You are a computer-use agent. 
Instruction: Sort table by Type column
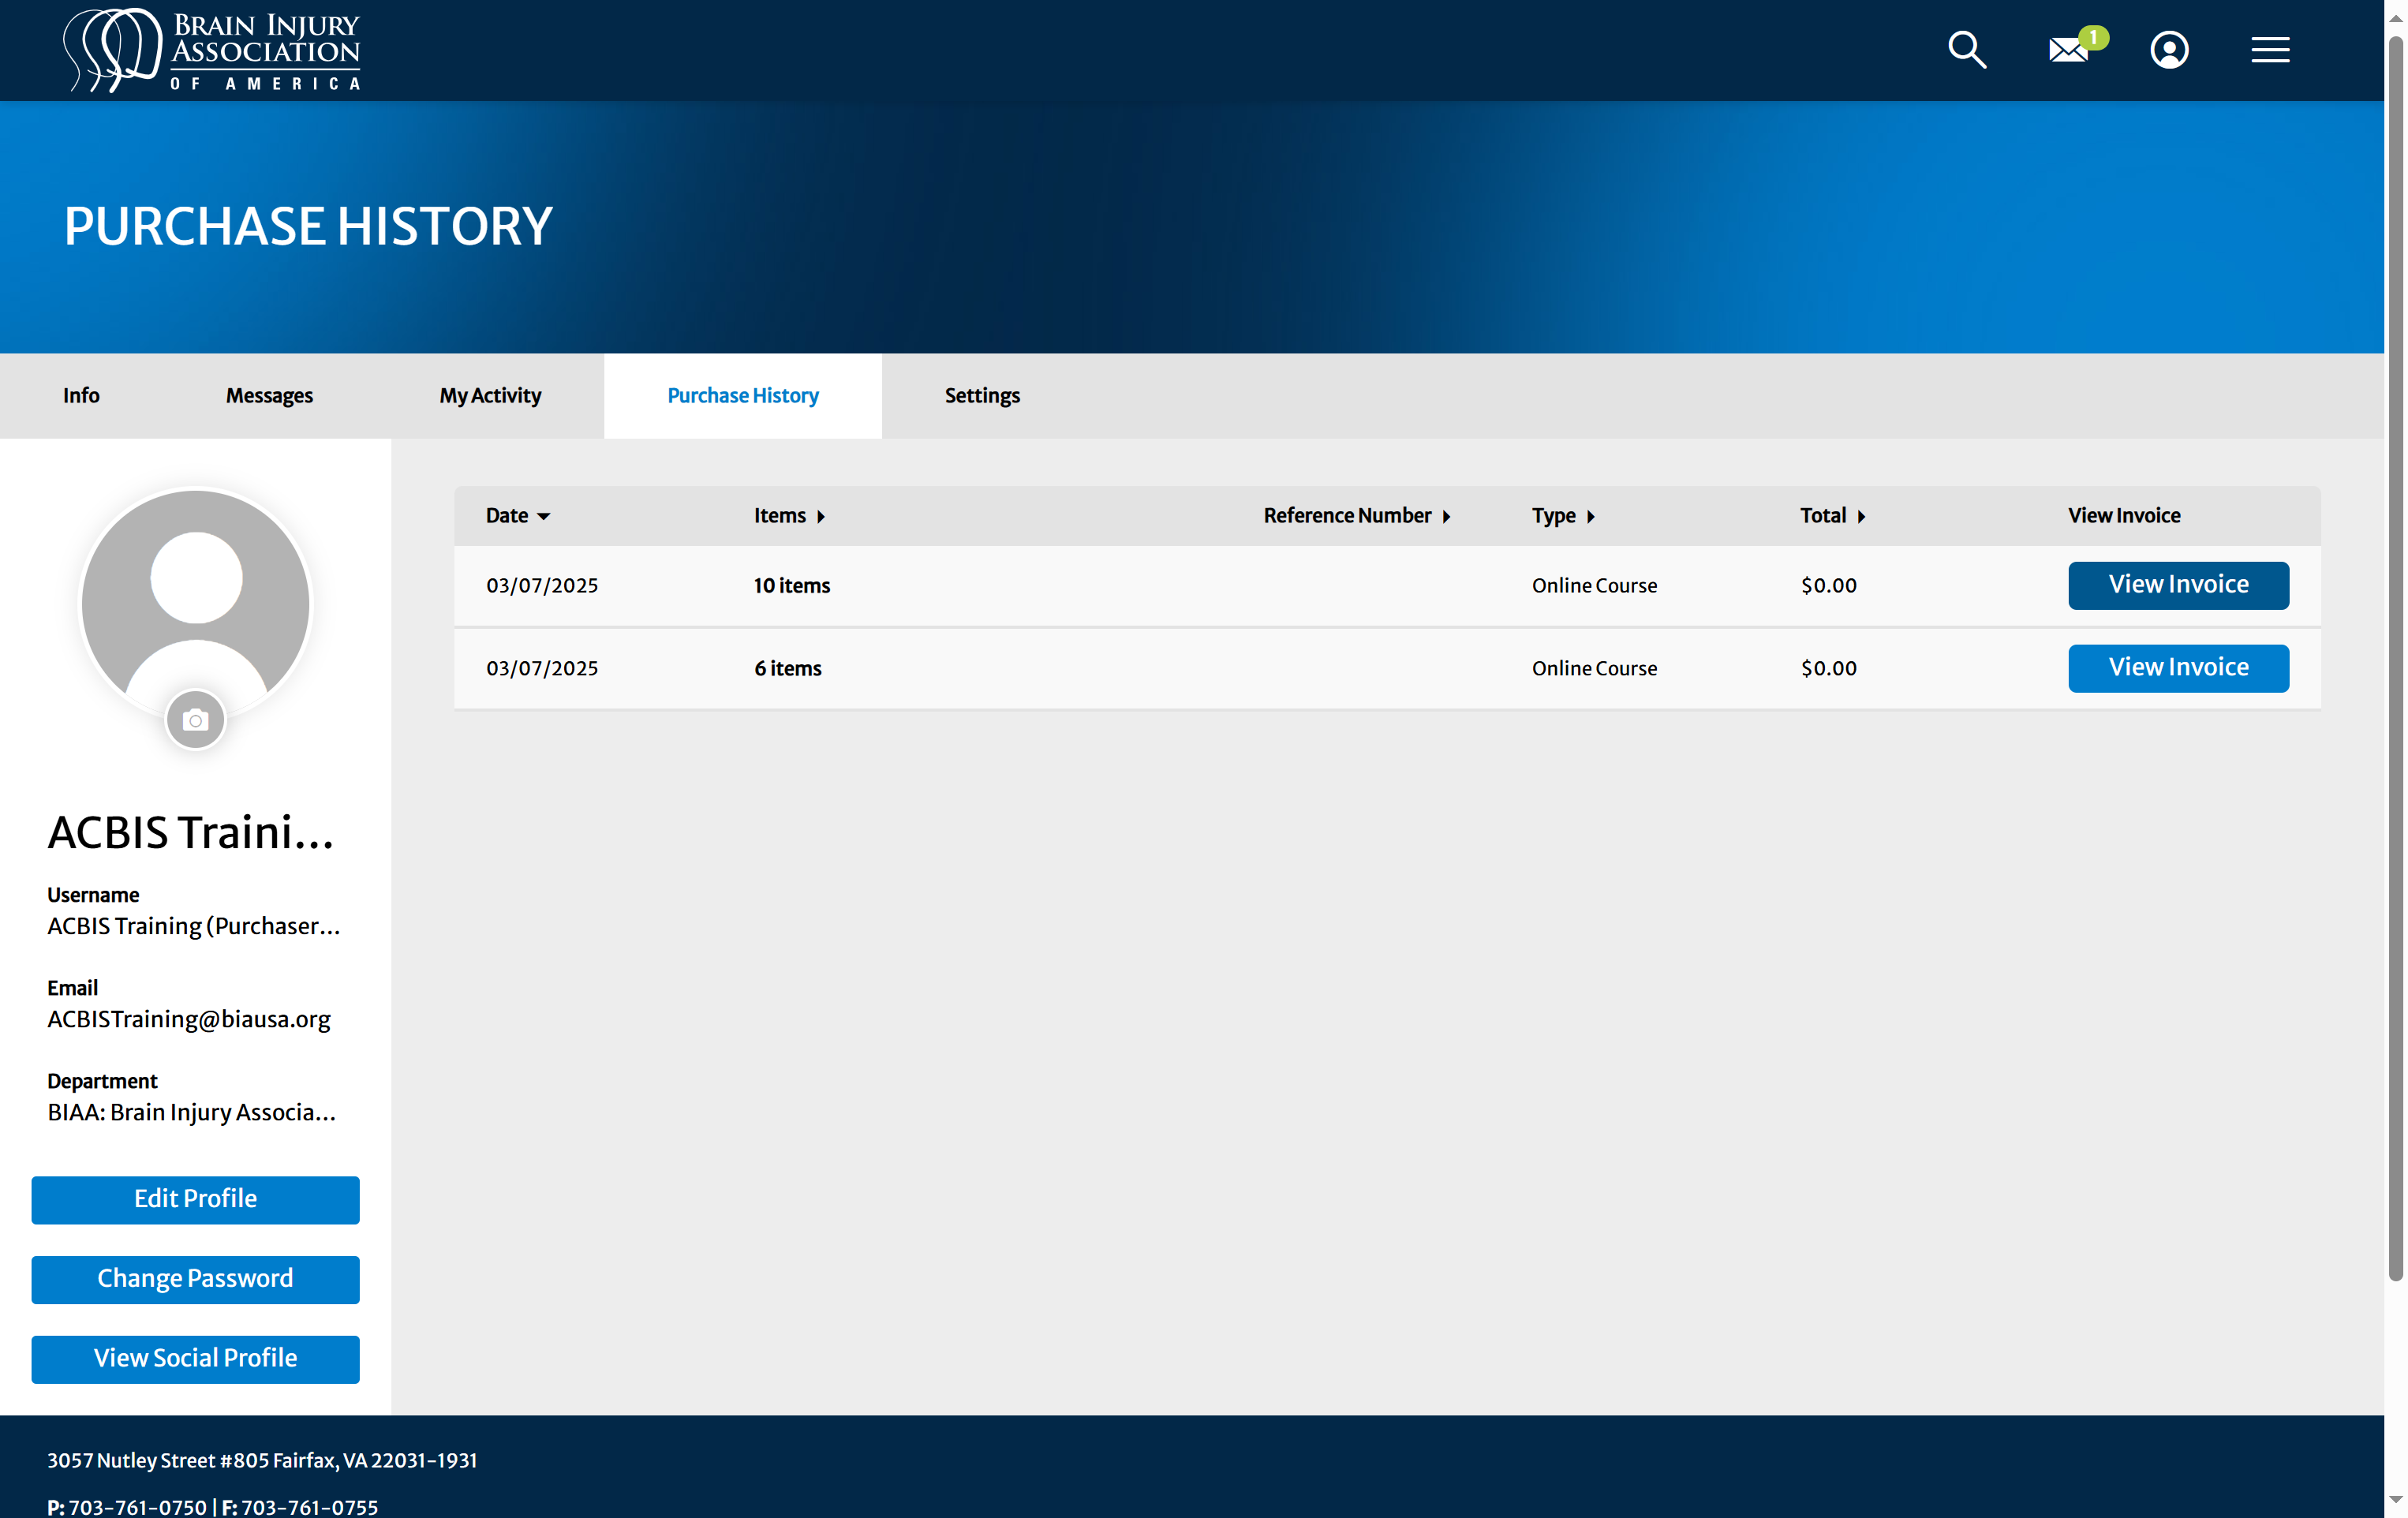[1562, 515]
